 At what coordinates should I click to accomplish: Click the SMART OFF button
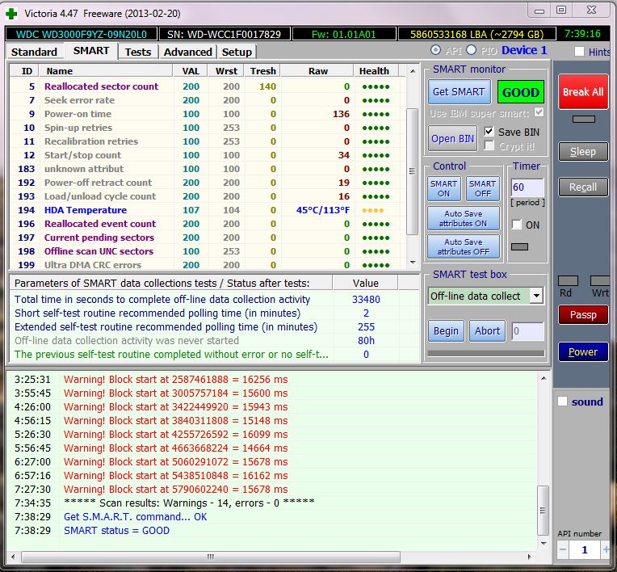[x=483, y=188]
